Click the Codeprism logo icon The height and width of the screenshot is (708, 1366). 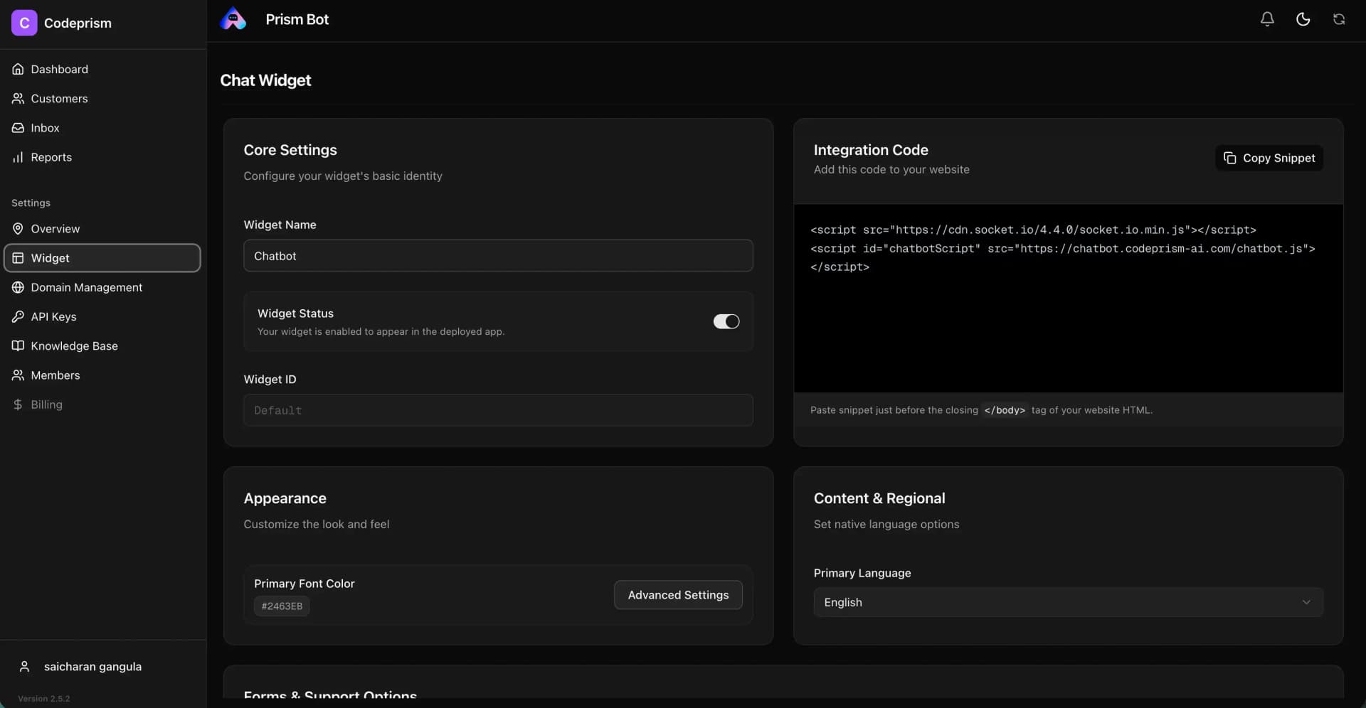click(x=24, y=22)
